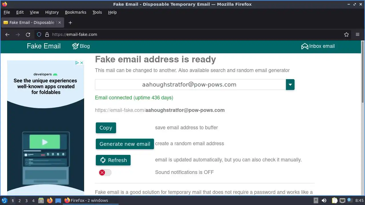This screenshot has width=365, height=205.
Task: Click the show desktop icon in taskbar
Action: point(58,200)
